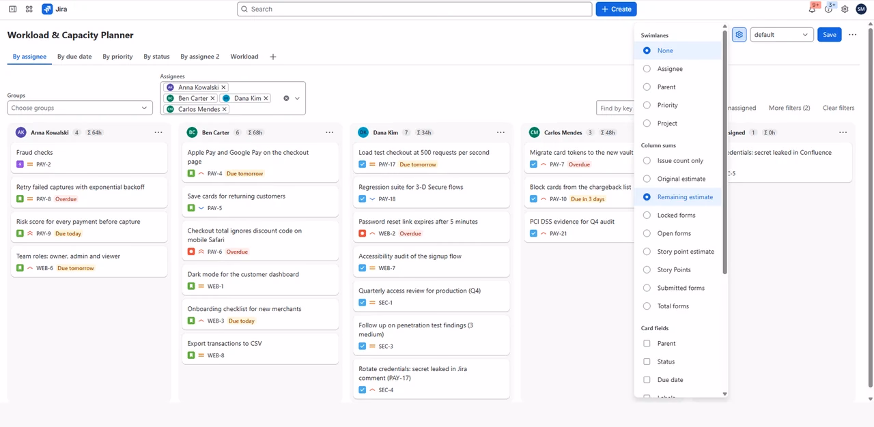The height and width of the screenshot is (427, 874).
Task: Open the More filters (2) menu
Action: click(x=789, y=108)
